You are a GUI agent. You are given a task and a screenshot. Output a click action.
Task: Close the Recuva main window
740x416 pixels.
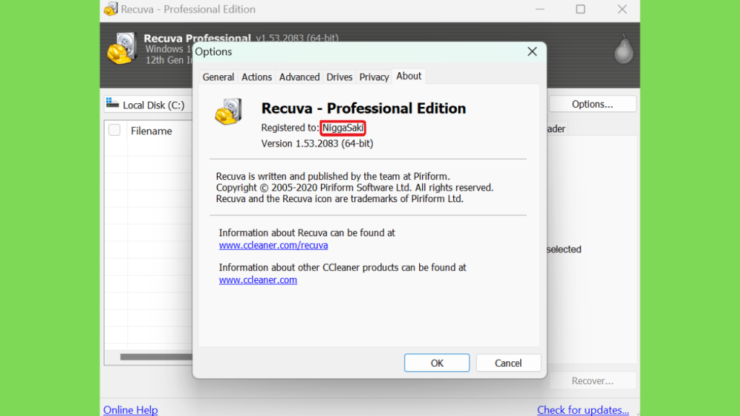tap(622, 9)
